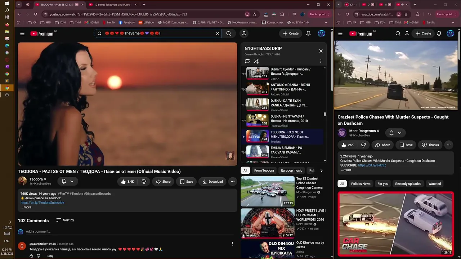This screenshot has height=259, width=461.
Task: Open notifications bell in right YouTube header
Action: click(x=439, y=33)
